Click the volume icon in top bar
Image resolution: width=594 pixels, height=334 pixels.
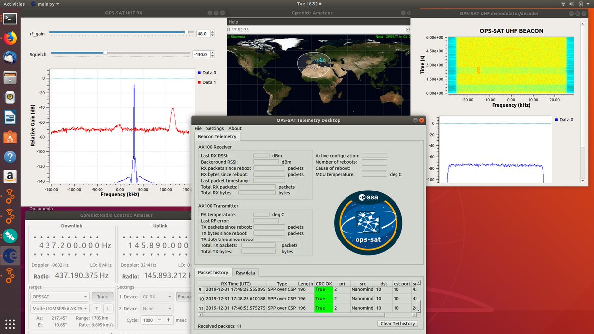pyautogui.click(x=572, y=4)
